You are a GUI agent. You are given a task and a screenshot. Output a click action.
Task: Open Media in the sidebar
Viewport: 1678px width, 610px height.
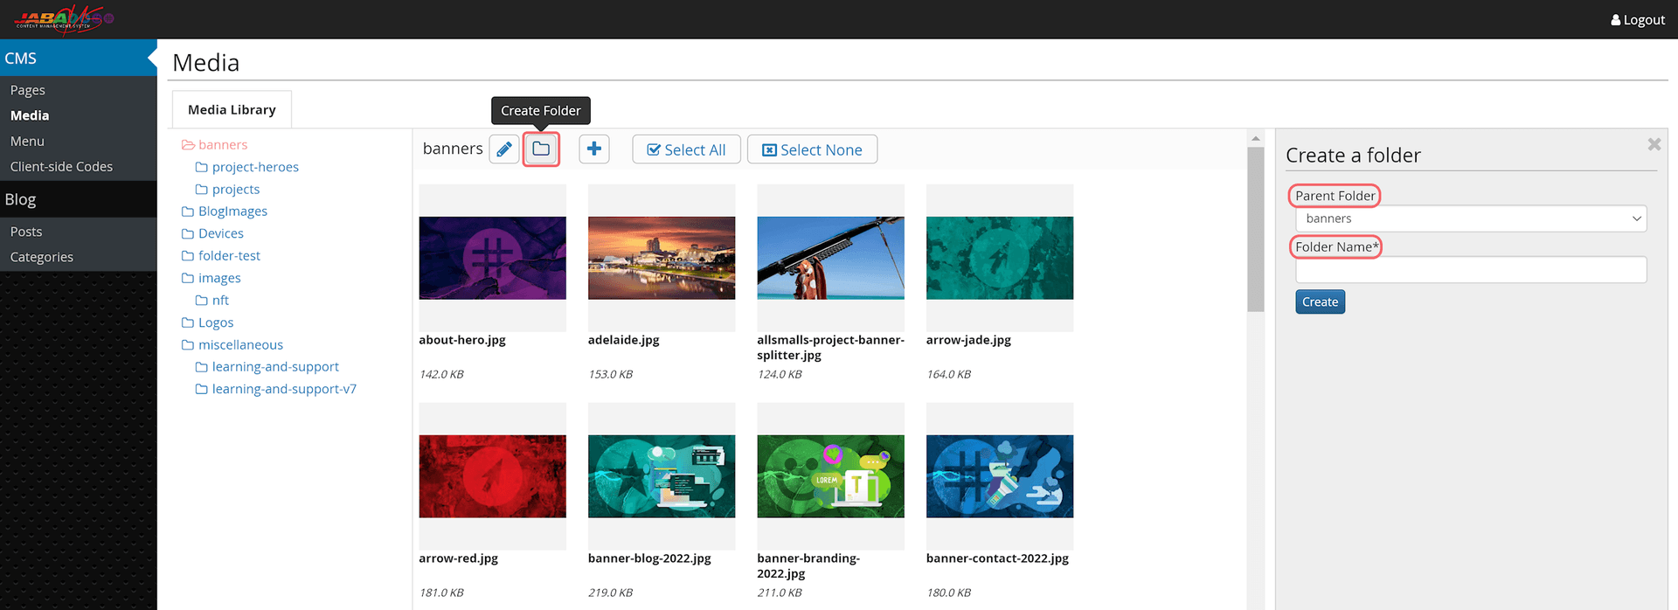click(30, 115)
